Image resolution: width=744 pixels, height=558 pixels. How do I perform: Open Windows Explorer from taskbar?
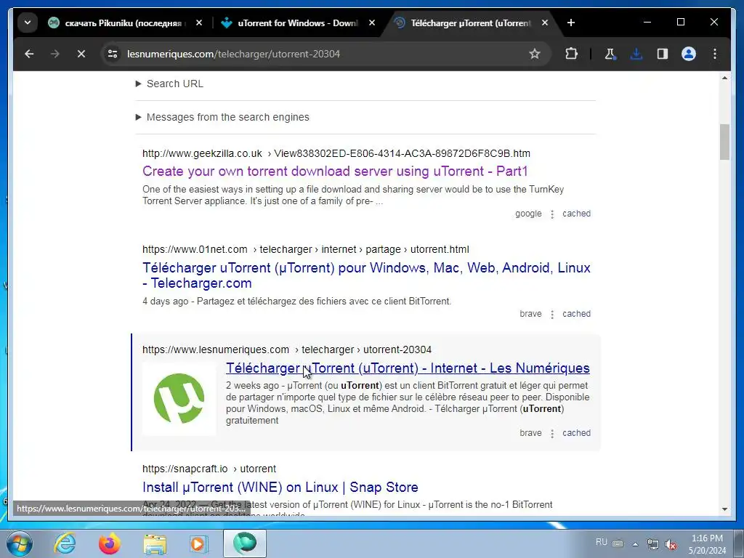155,543
